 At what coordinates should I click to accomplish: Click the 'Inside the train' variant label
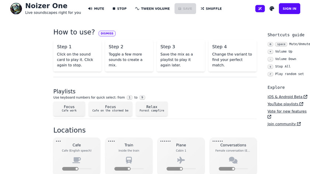pyautogui.click(x=129, y=150)
